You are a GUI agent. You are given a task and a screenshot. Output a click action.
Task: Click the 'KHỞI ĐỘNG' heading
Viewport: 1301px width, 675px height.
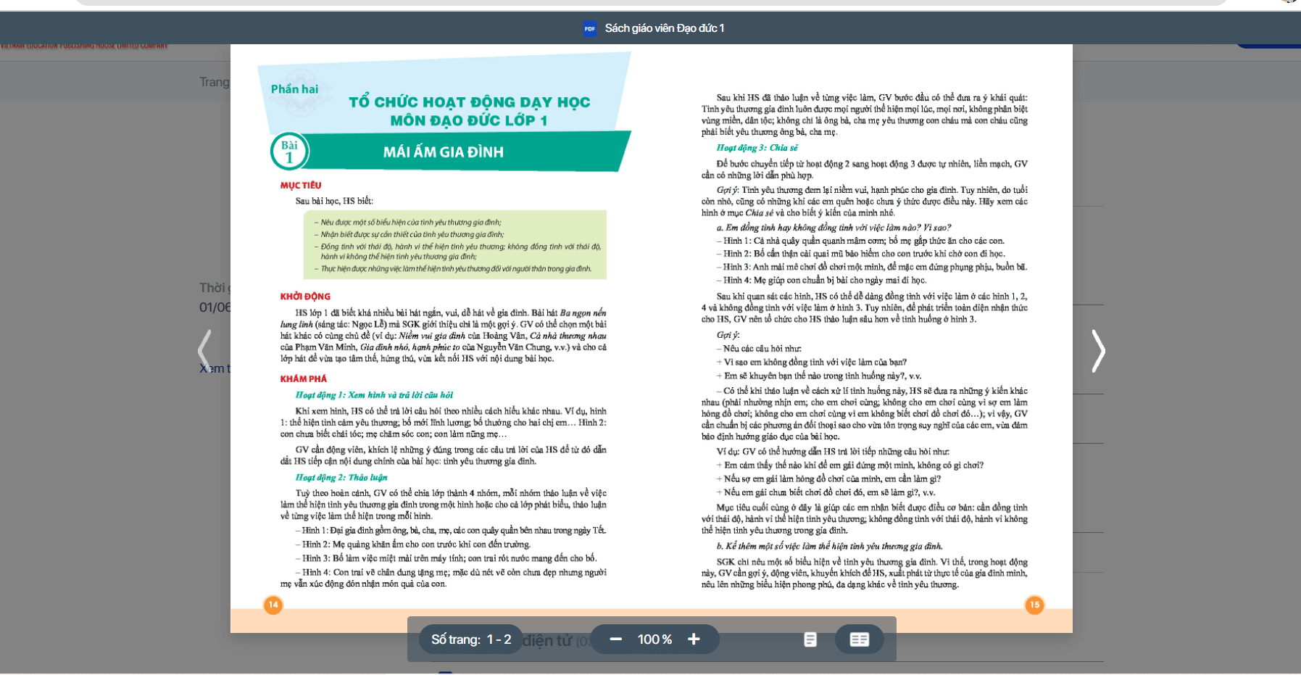point(305,297)
